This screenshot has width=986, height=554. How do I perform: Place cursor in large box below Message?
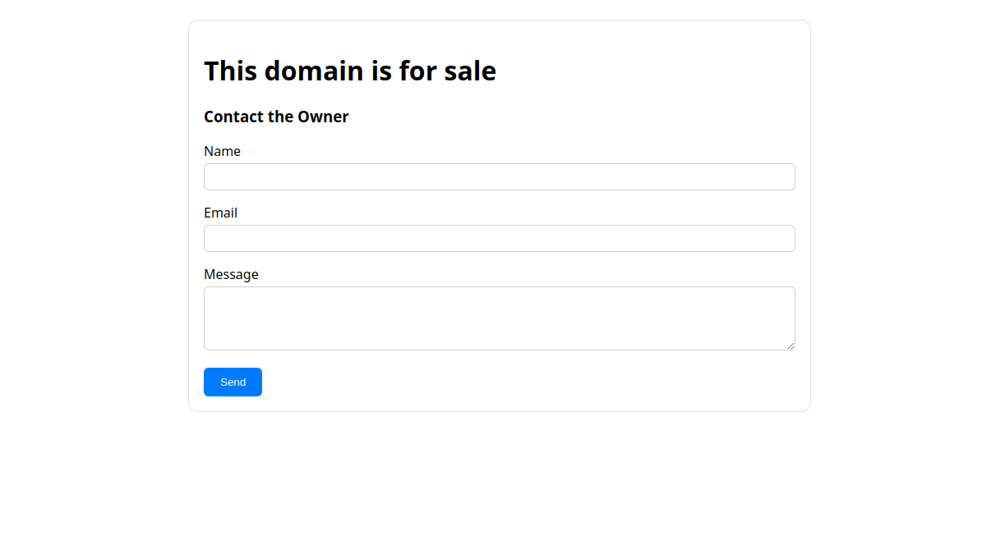(500, 318)
